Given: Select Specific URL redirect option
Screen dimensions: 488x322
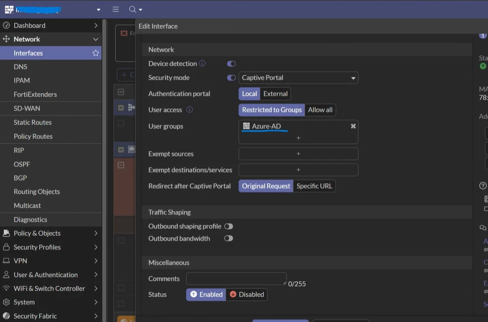Looking at the screenshot, I should coord(314,186).
